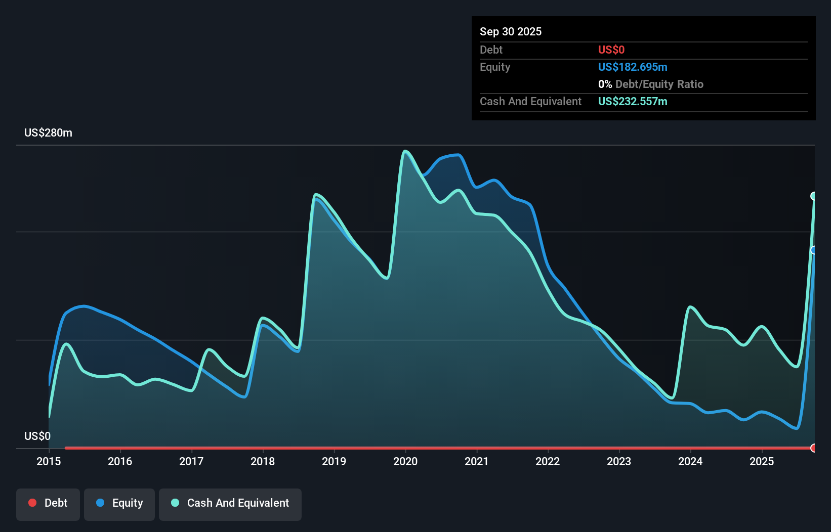
Task: Expand the Sep 30 2025 tooltip panel
Action: [x=511, y=31]
